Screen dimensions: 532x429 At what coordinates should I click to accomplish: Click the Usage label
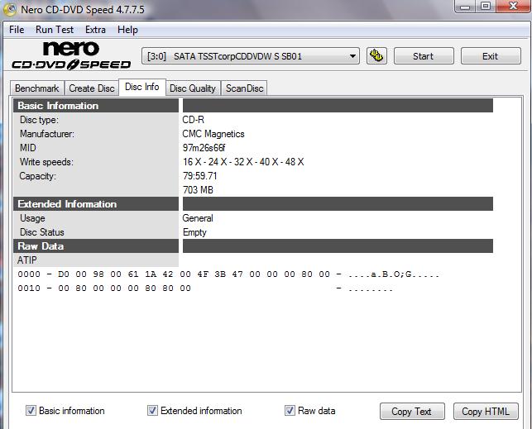click(x=32, y=218)
